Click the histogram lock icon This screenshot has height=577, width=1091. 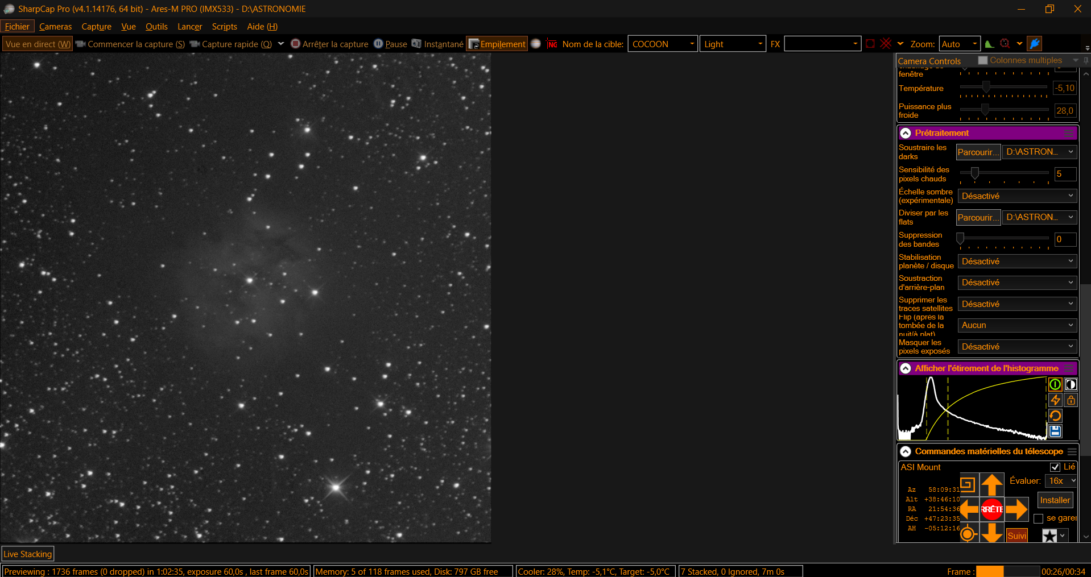coord(1071,400)
